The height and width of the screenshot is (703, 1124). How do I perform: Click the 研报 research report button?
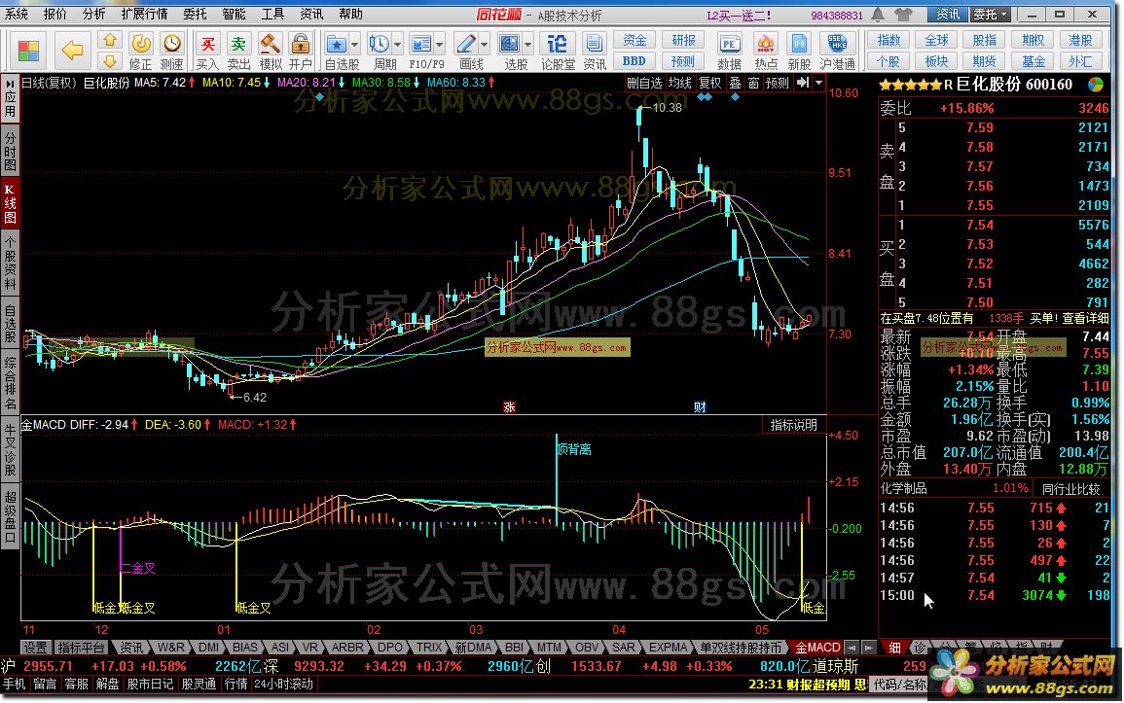[x=683, y=40]
